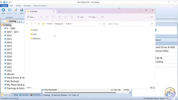Click the quick access forward icon in title bar
This screenshot has height=100, width=178.
[x=7, y=2]
